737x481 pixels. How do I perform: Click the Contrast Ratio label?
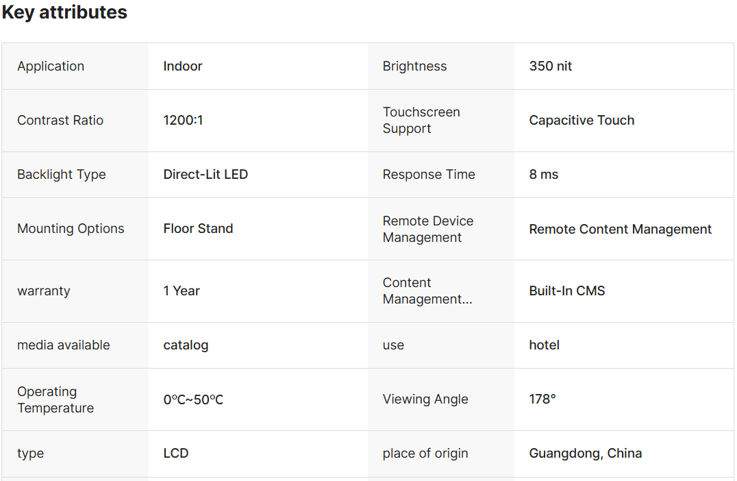[x=60, y=121]
